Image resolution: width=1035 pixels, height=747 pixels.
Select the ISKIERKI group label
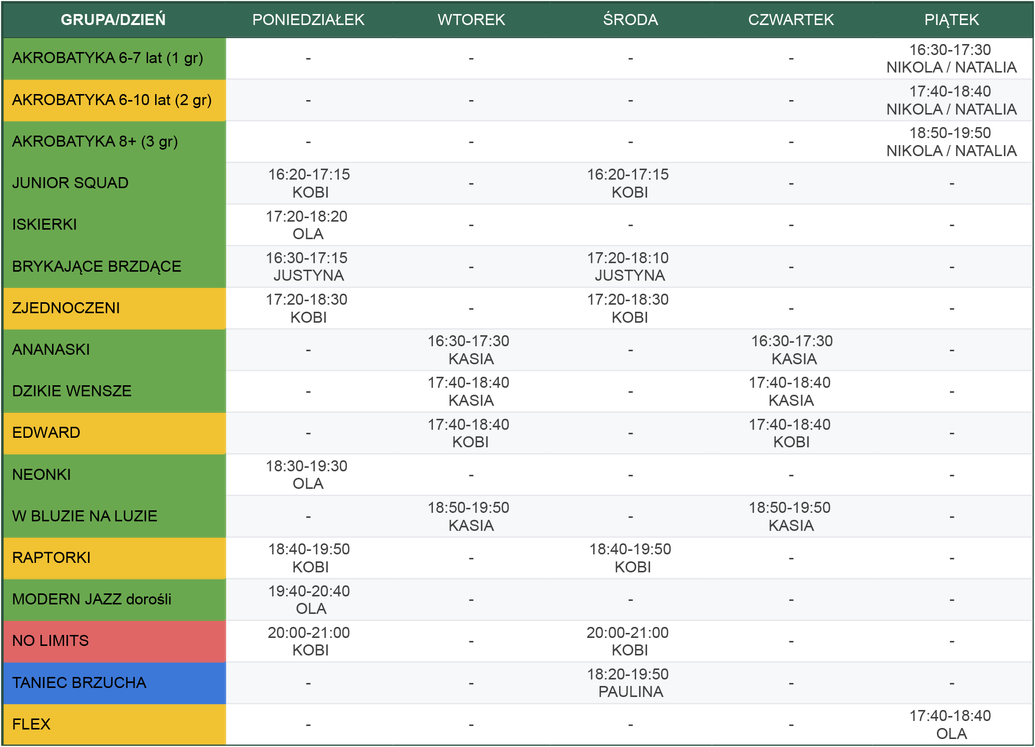(x=115, y=225)
